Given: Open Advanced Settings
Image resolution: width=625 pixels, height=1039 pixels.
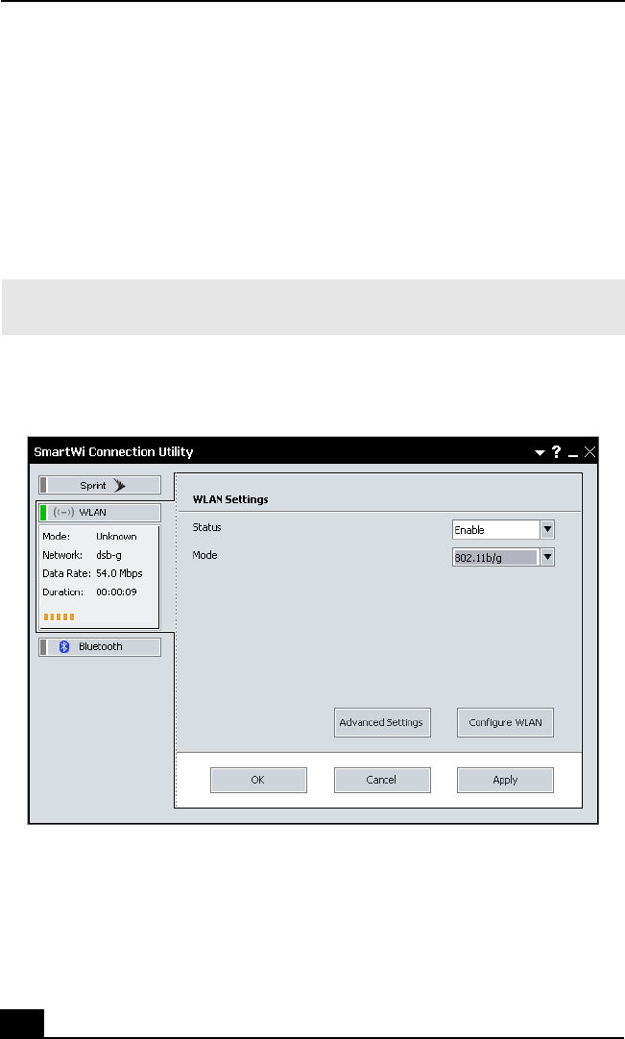Looking at the screenshot, I should [x=382, y=722].
